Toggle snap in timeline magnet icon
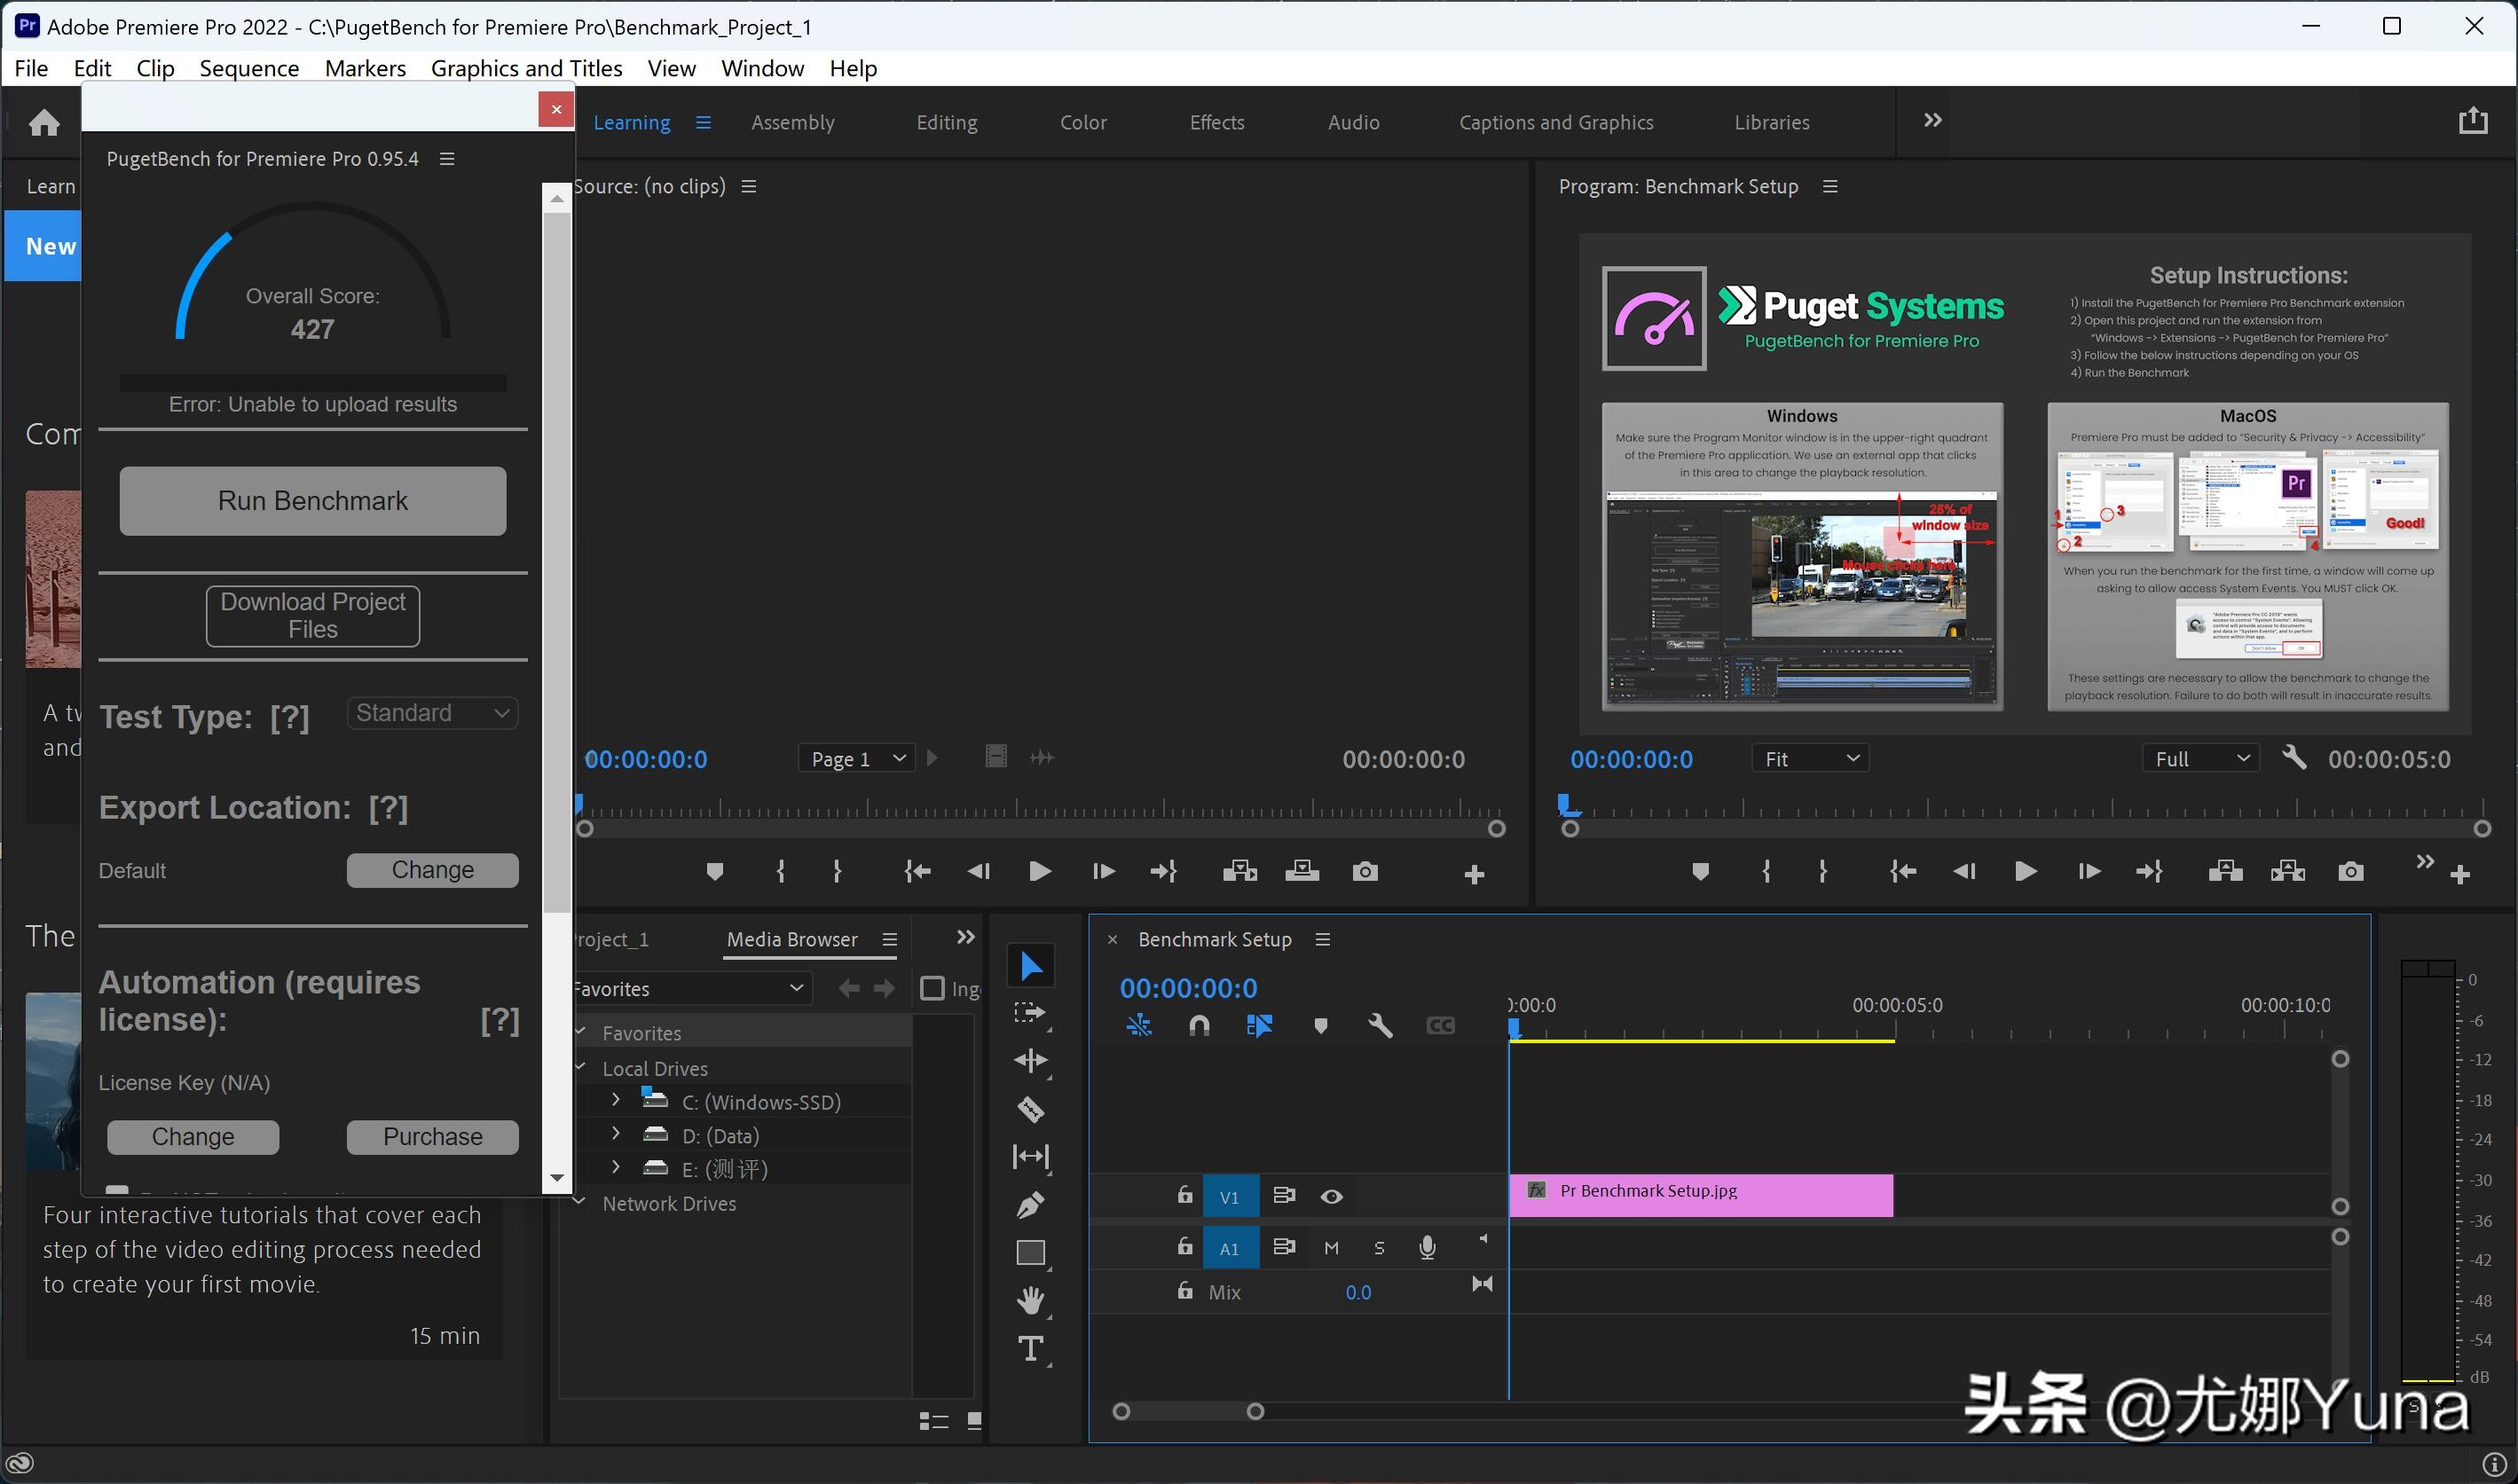2518x1484 pixels. (x=1199, y=1026)
